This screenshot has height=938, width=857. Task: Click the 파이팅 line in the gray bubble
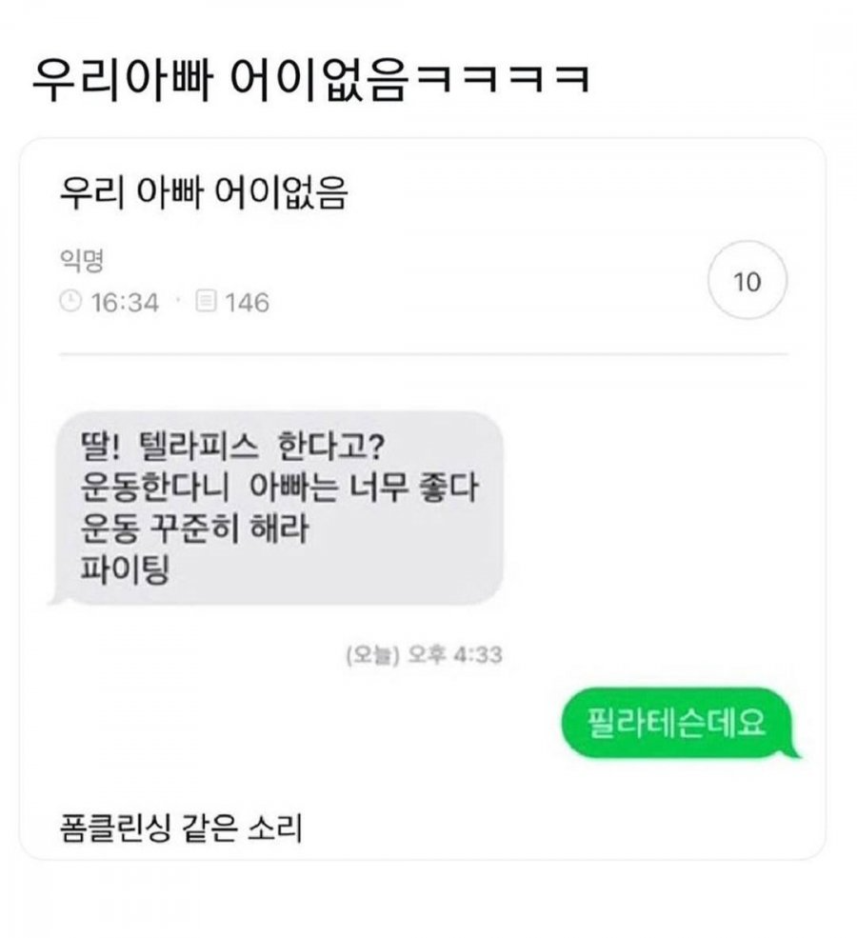125,569
